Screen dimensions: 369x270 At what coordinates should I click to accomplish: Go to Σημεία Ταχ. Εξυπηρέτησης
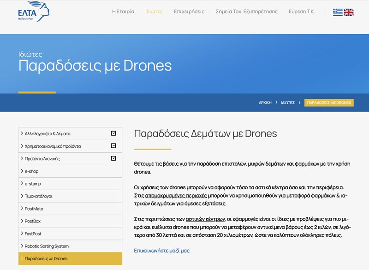coord(246,12)
